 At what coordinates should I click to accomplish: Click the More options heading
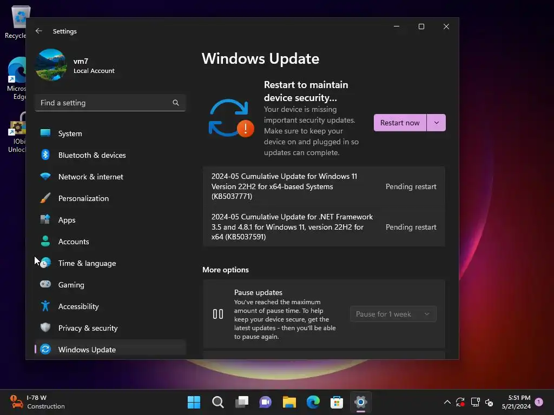coord(226,270)
